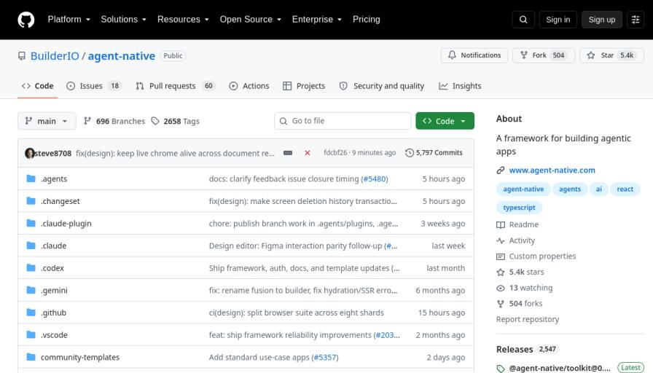
Task: Open the Pricing page
Action: click(x=366, y=20)
